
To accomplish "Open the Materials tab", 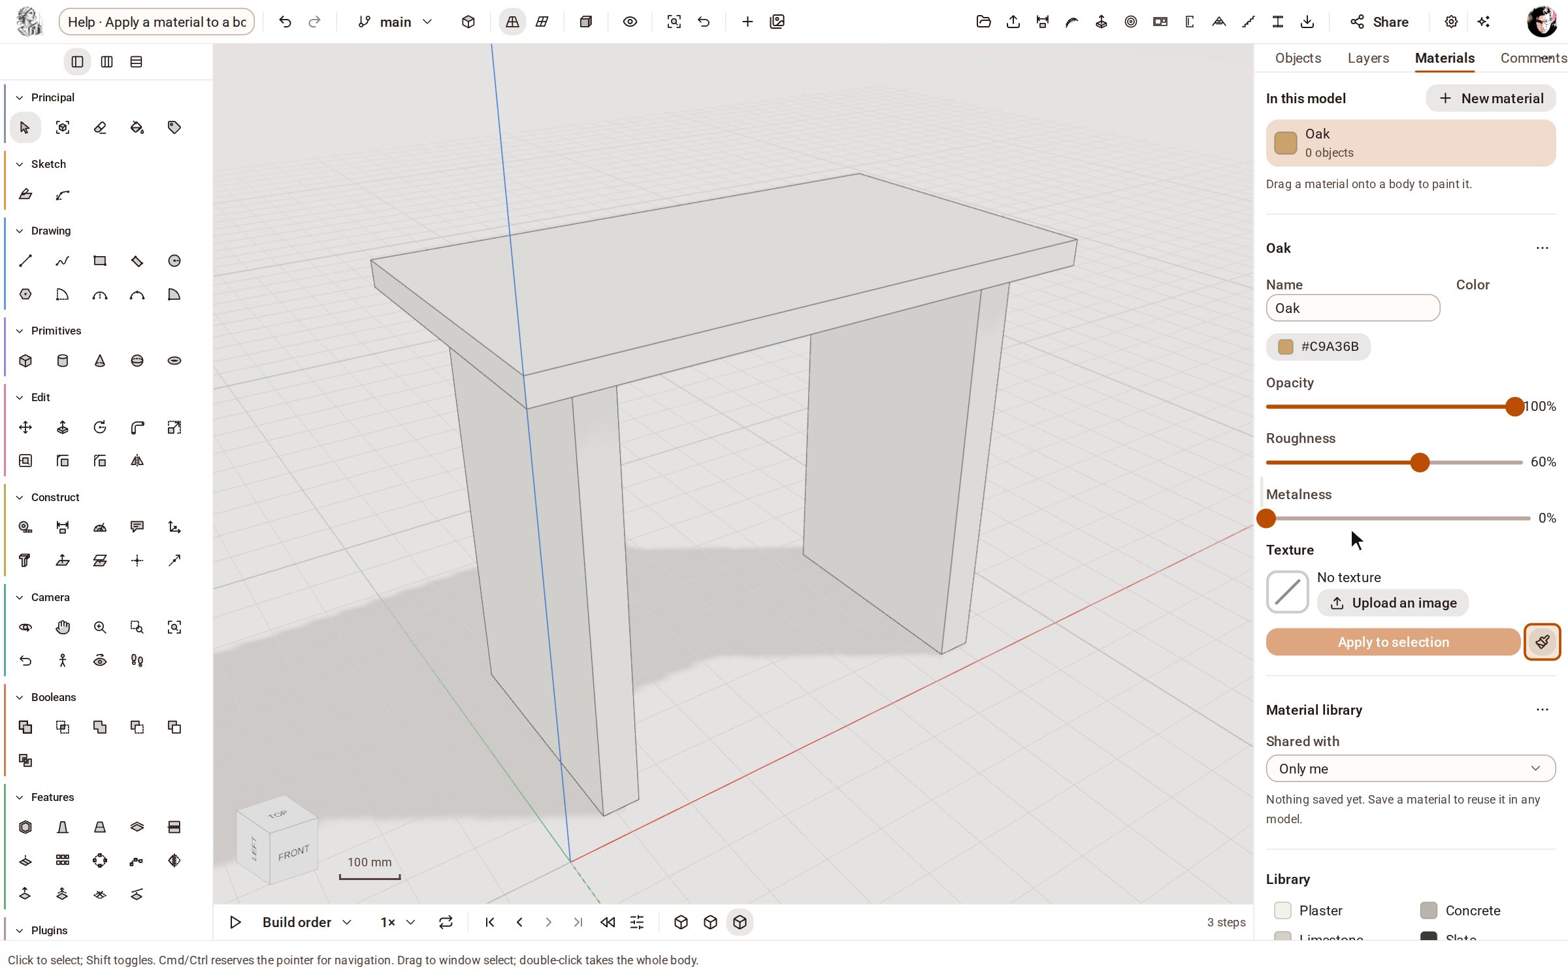I will point(1445,58).
